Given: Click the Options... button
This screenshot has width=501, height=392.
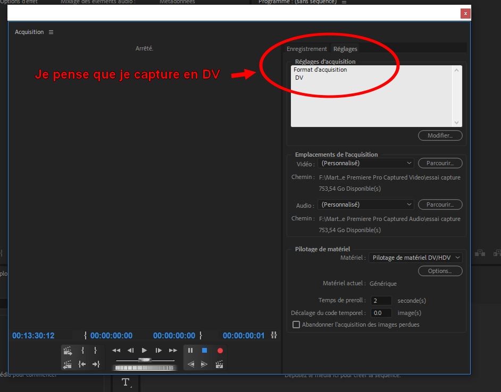Looking at the screenshot, I should (x=440, y=271).
